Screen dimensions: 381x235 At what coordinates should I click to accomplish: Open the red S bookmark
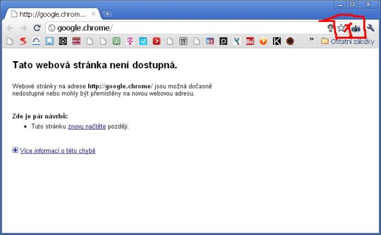point(23,41)
